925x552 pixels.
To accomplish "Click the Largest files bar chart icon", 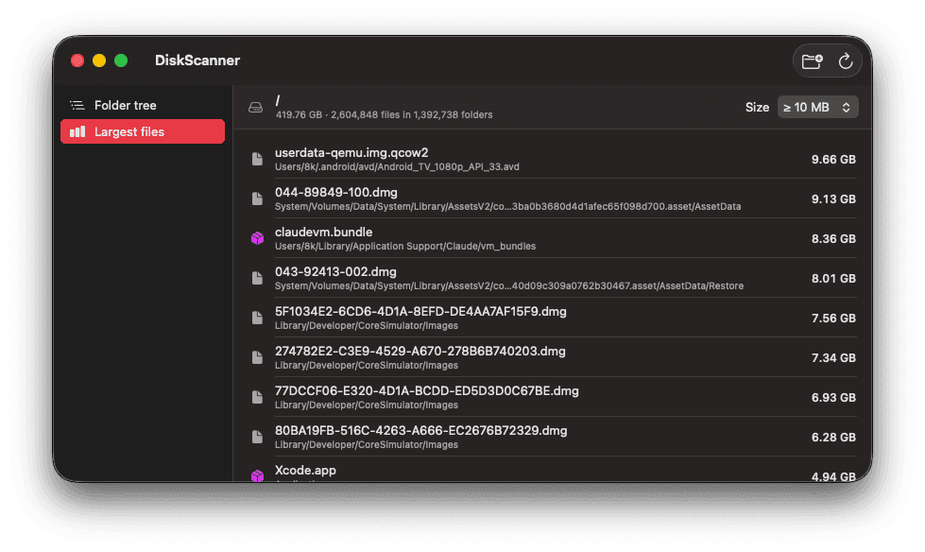I will tap(77, 131).
